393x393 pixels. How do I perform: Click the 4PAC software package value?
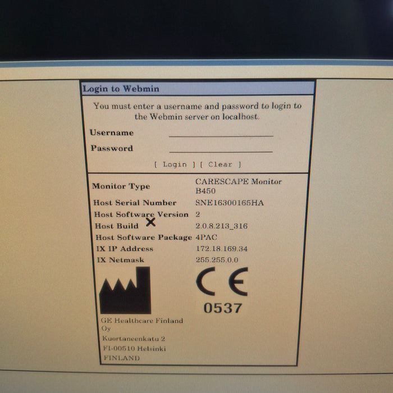coord(206,237)
